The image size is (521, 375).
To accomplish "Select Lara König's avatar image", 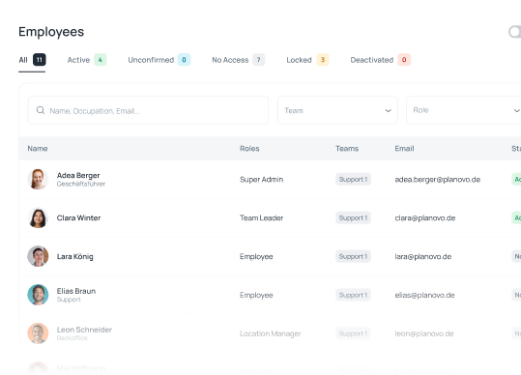I will [38, 256].
